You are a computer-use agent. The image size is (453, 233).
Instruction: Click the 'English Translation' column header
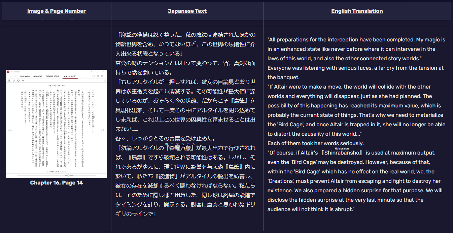point(357,11)
